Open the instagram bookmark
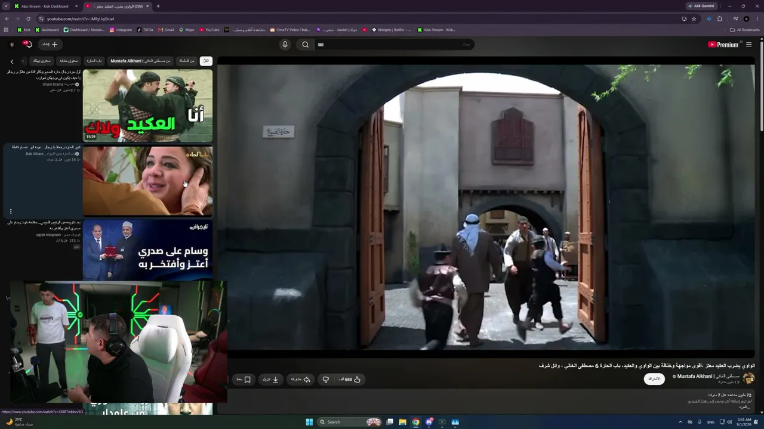Screen dimensions: 764x429 (x=121, y=30)
